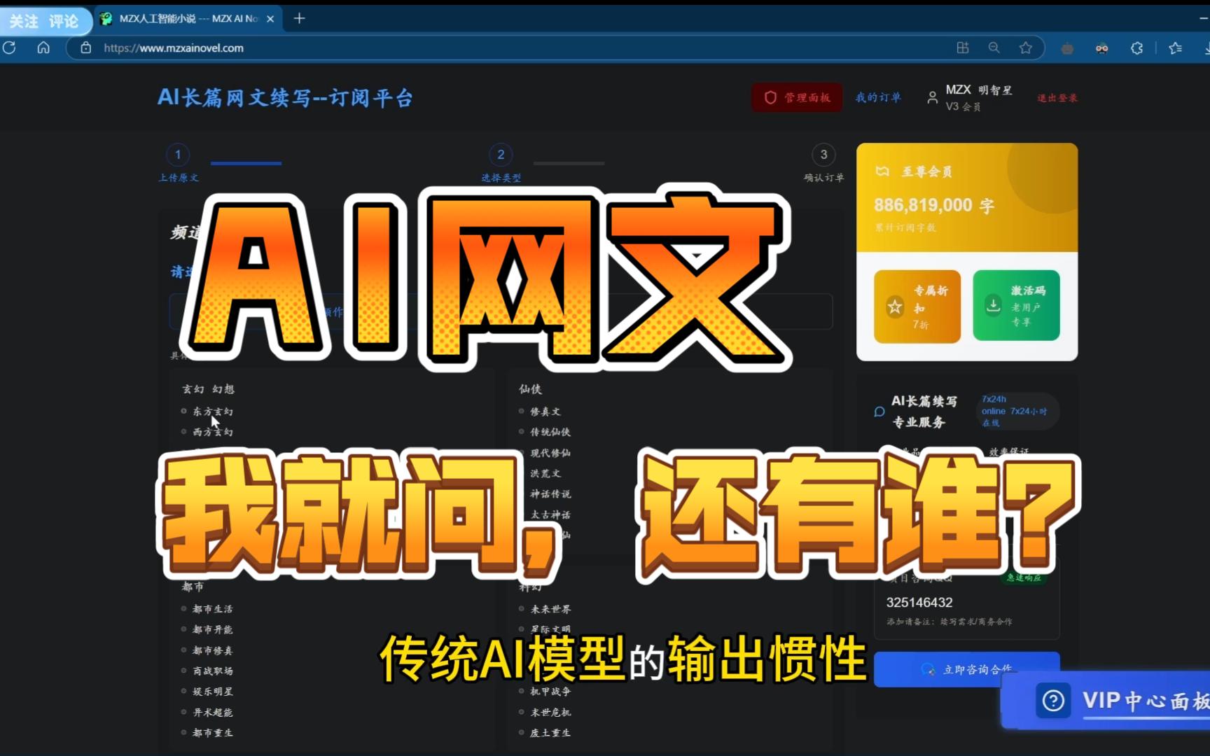This screenshot has height=756, width=1210.
Task: Click 退出登录 logout link
Action: click(x=1057, y=98)
